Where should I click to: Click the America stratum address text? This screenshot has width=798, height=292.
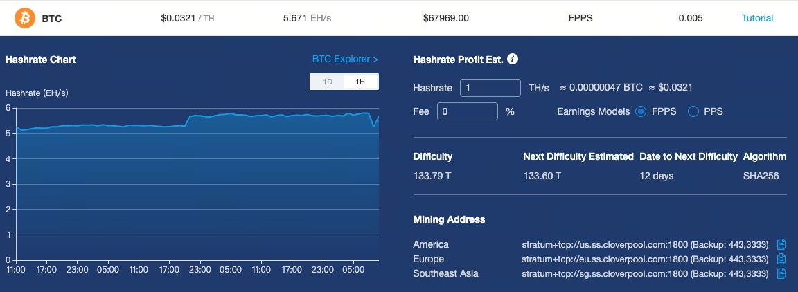pyautogui.click(x=644, y=244)
